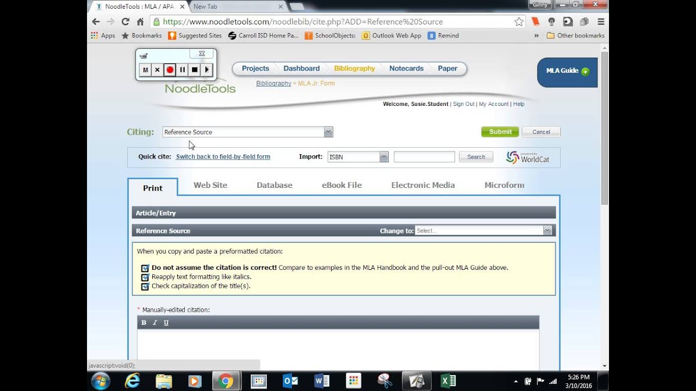Screen dimensions: 696x391
Task: Switch to the Electronic Media tab
Action: [423, 185]
